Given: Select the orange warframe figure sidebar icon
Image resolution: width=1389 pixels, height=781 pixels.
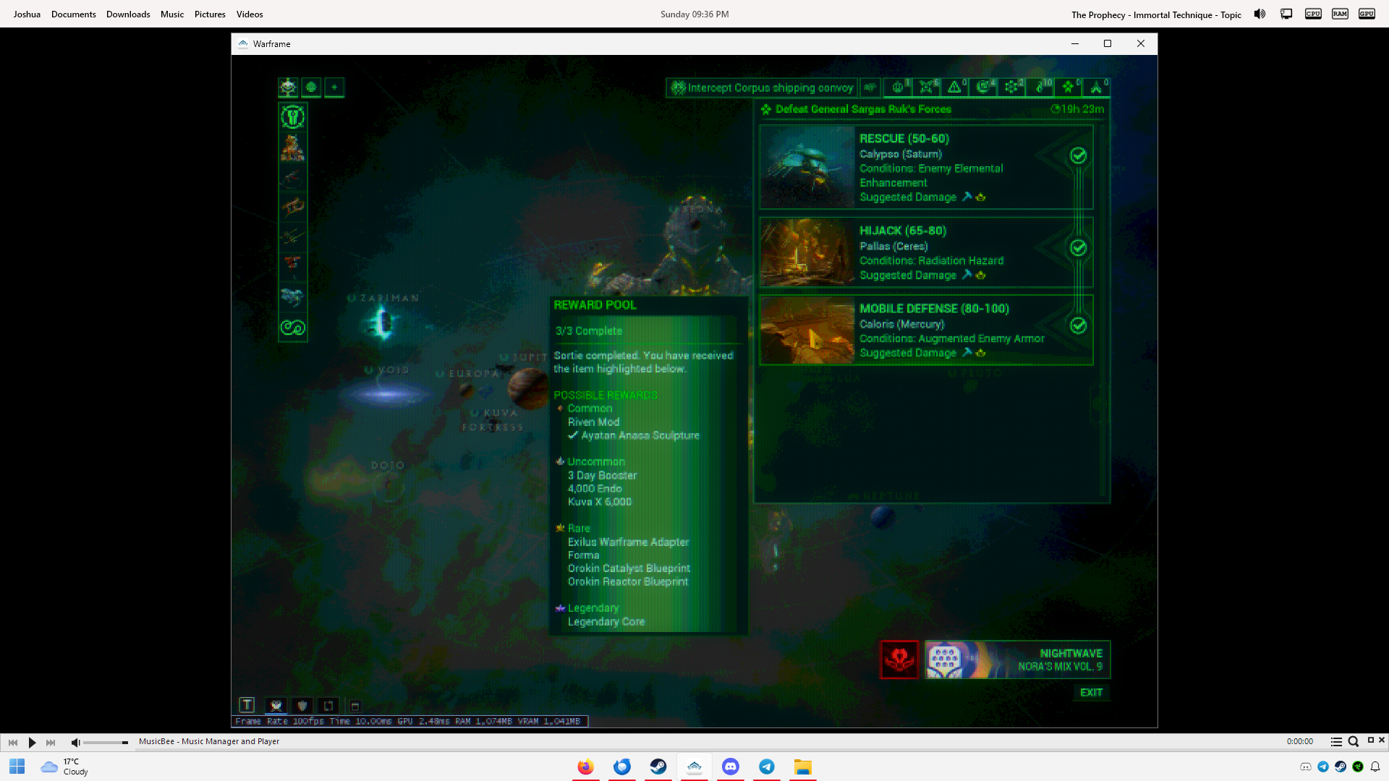Looking at the screenshot, I should [293, 147].
